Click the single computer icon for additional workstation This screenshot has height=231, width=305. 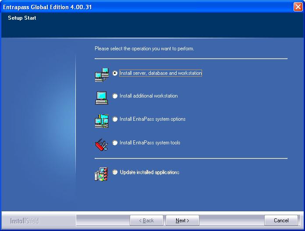click(x=102, y=98)
